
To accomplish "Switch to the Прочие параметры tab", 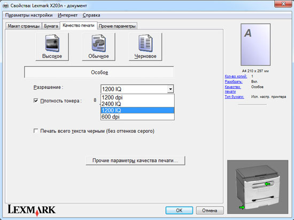I will [117, 26].
